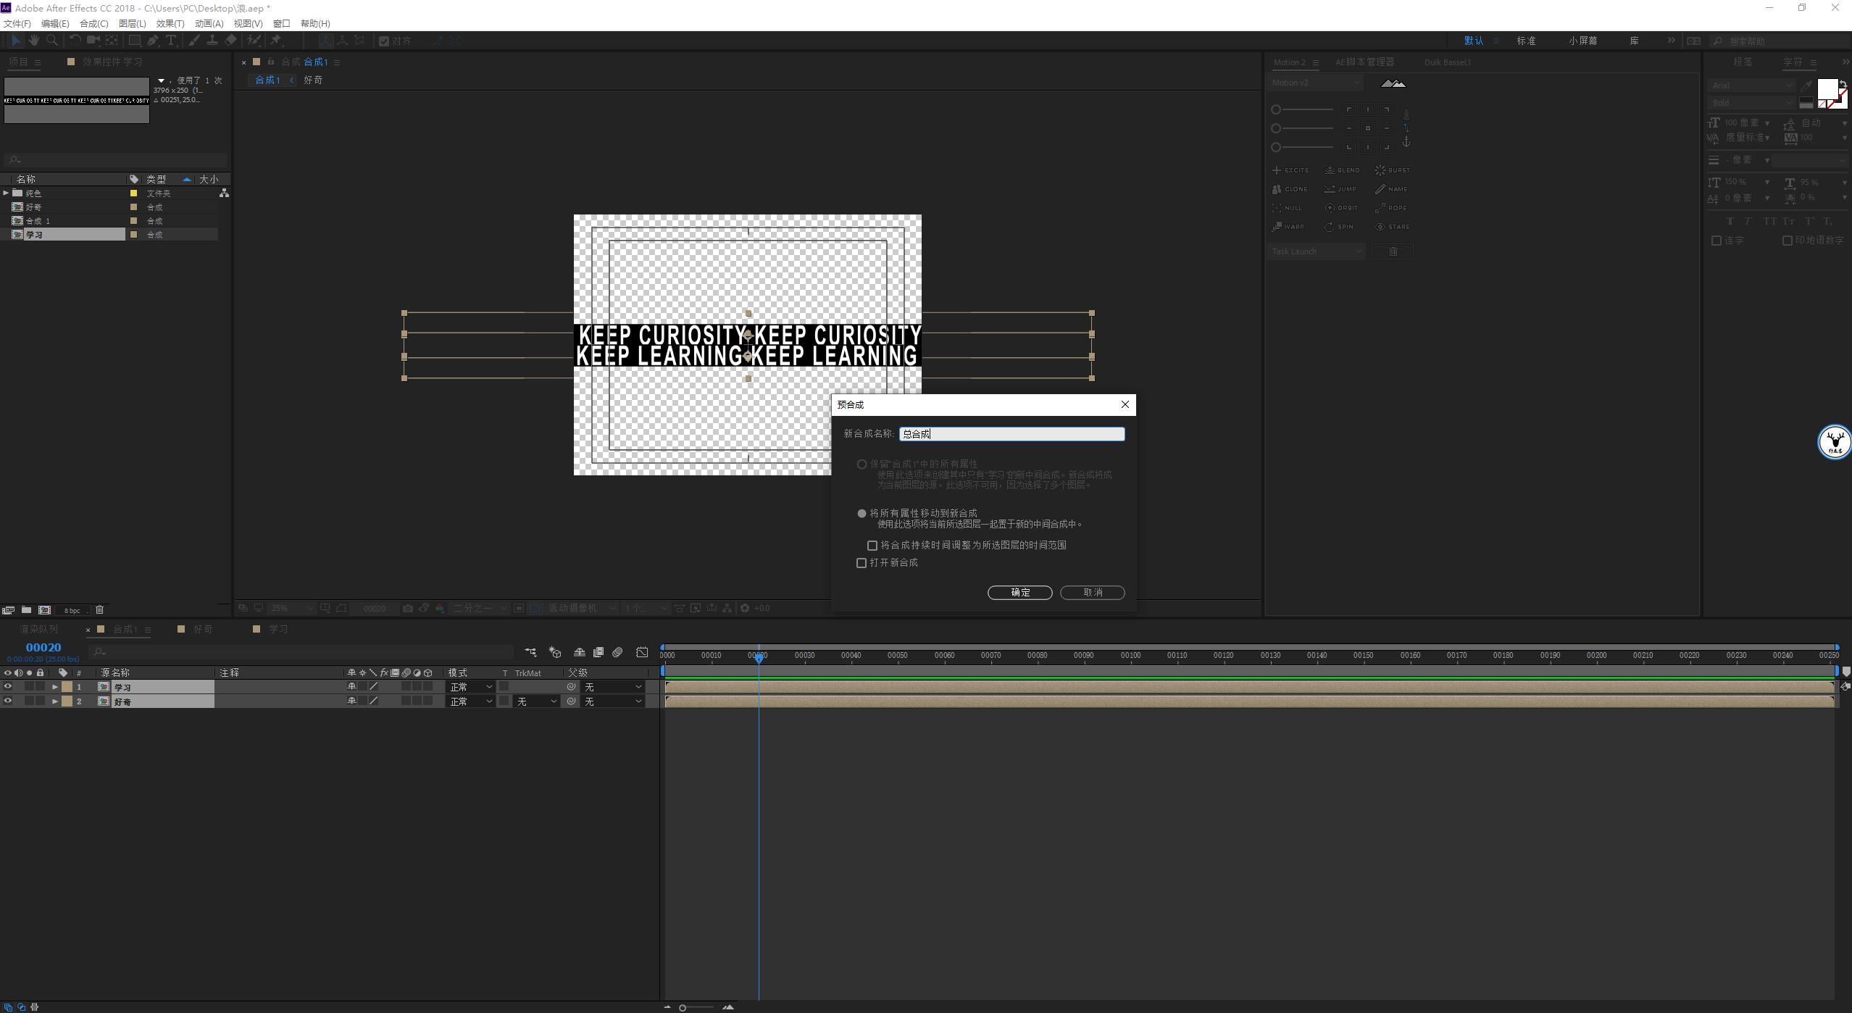
Task: Click the Clone Stamp tool
Action: click(x=212, y=41)
